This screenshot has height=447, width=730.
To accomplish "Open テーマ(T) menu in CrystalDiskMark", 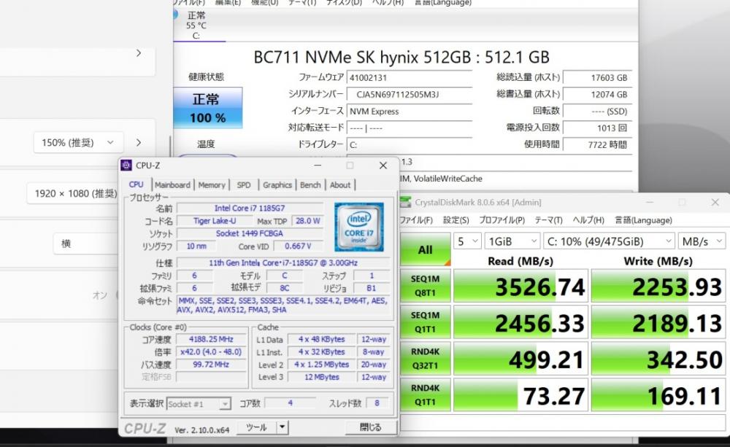I will [548, 220].
